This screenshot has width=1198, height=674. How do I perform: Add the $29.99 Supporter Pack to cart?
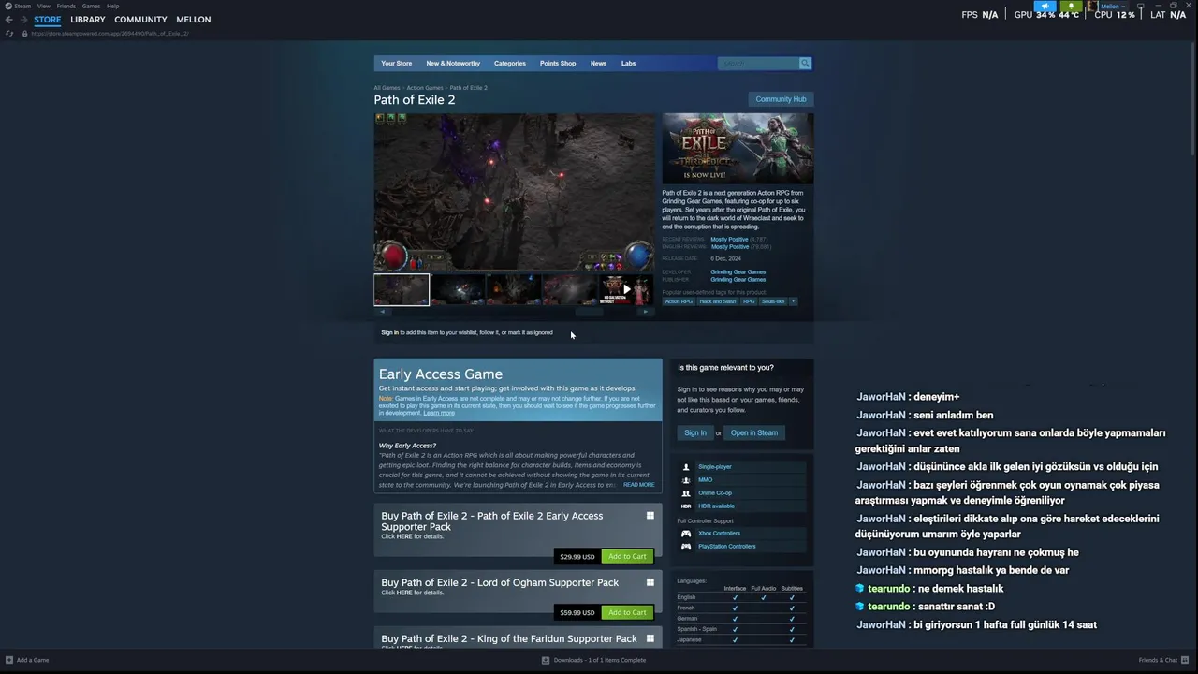click(x=627, y=556)
